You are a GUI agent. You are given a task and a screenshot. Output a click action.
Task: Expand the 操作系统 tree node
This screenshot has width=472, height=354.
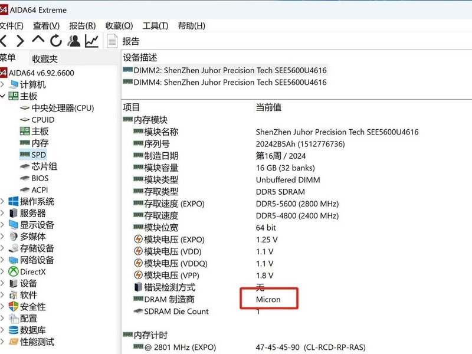point(2,201)
